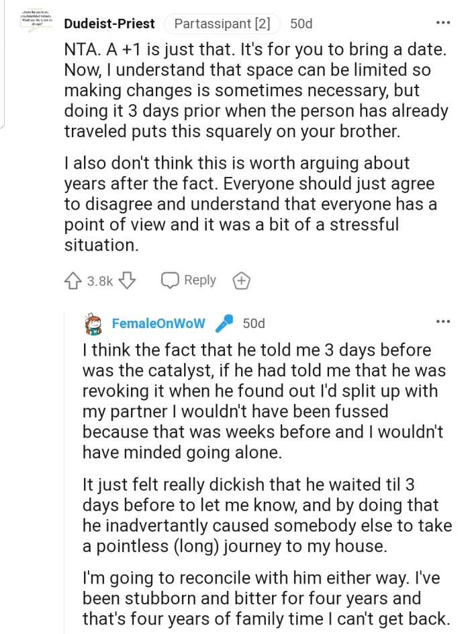This screenshot has height=634, width=470.
Task: Tap FemaleOnWoW's profile avatar
Action: (93, 324)
